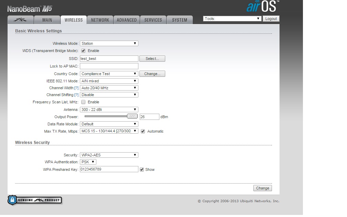Open the Channel Width dropdown
Viewport: 347px width, 217px height.
[x=109, y=88]
